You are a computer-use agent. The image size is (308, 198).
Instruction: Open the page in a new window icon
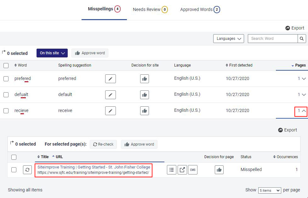point(182,169)
